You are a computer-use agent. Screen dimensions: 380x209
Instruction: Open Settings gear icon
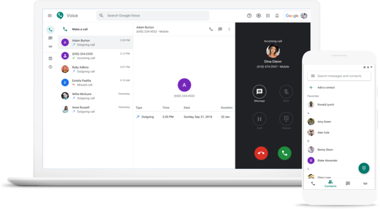259,16
